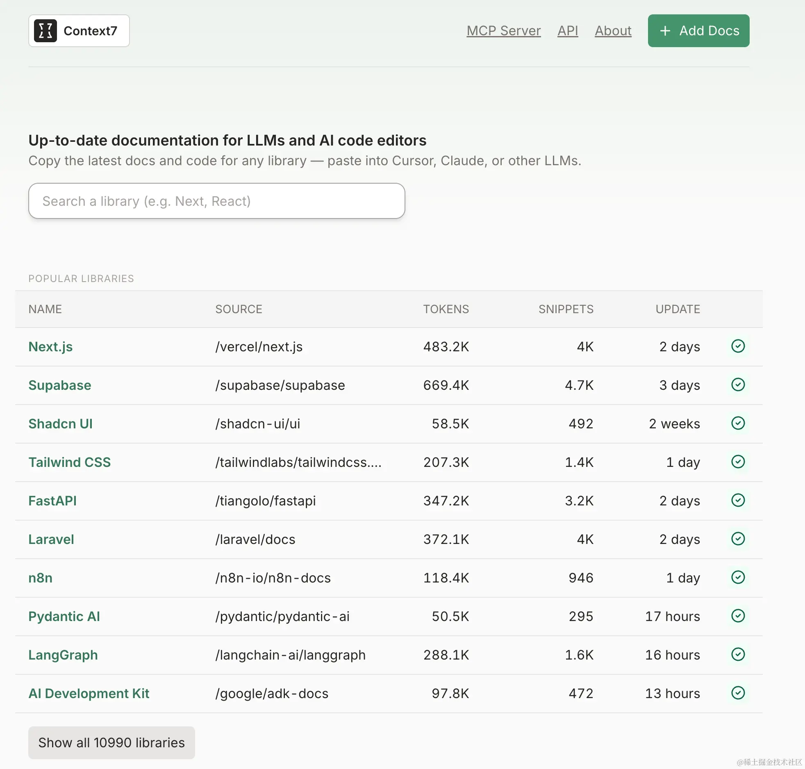Image resolution: width=805 pixels, height=769 pixels.
Task: Click the check status icon for FastAPI
Action: (x=738, y=501)
